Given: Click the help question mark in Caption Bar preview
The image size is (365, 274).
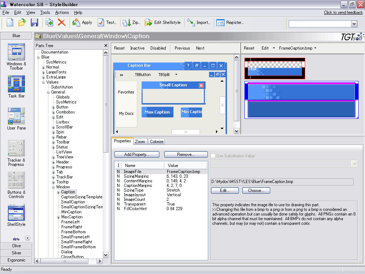Looking at the screenshot, I should click(188, 66).
